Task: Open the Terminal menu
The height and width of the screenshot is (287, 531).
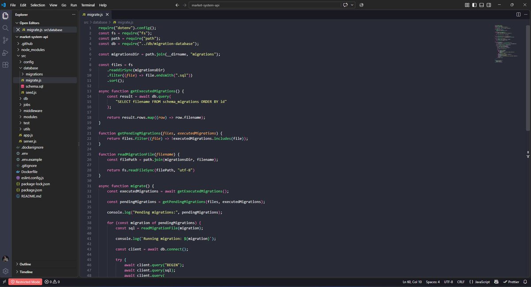Action: [88, 5]
